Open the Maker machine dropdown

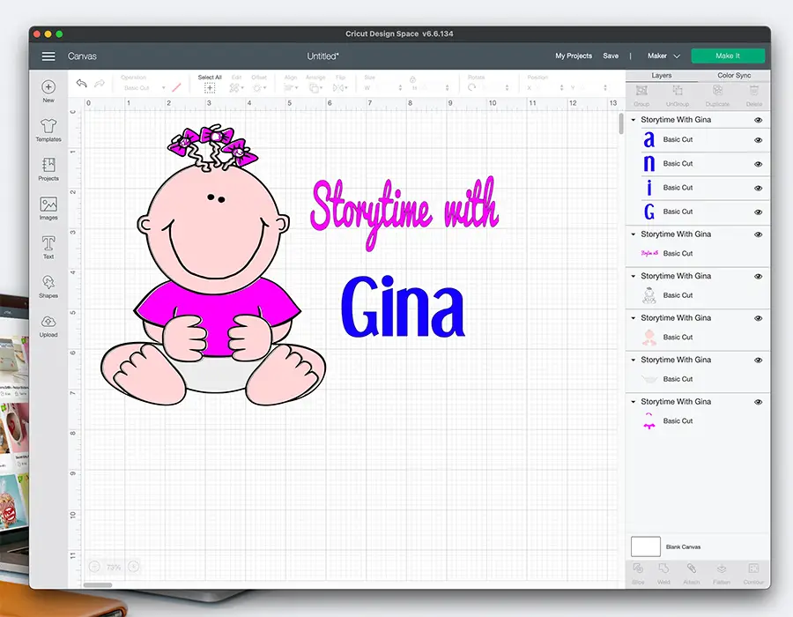click(663, 56)
